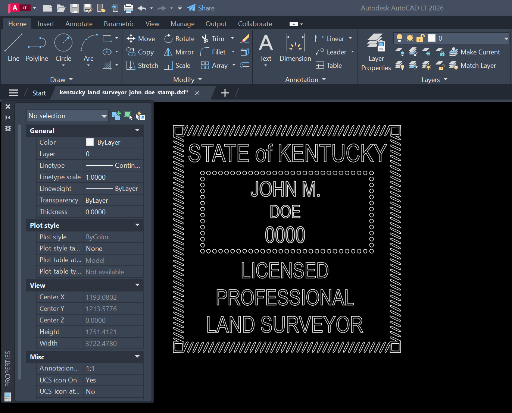Viewport: 512px width, 413px height.
Task: Select the Dimension tool
Action: click(x=295, y=47)
